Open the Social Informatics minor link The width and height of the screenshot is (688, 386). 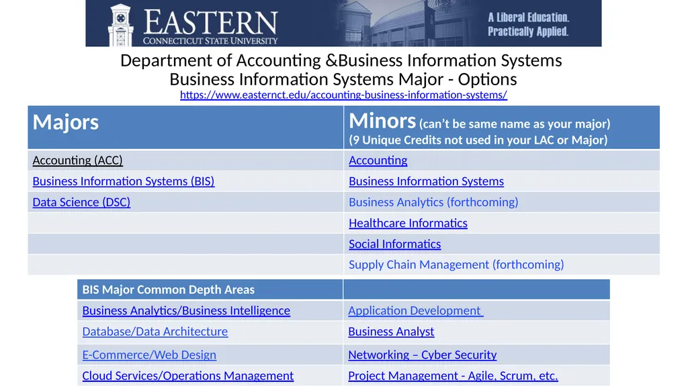pyautogui.click(x=395, y=244)
